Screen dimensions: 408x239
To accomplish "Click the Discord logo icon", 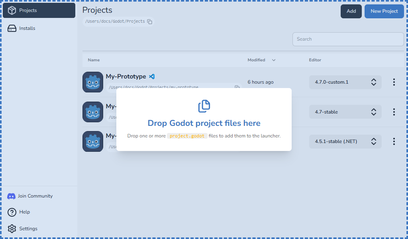I will pyautogui.click(x=11, y=196).
